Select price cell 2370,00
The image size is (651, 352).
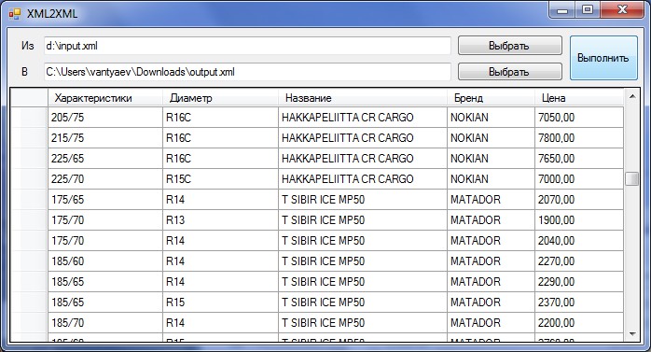[x=579, y=303]
